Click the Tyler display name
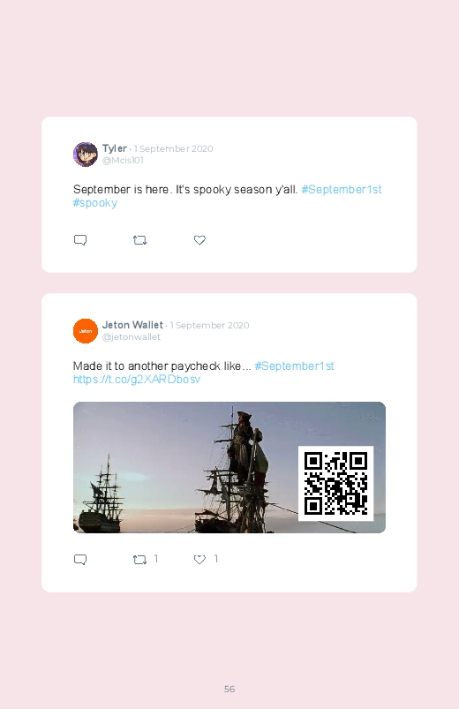 pyautogui.click(x=115, y=148)
